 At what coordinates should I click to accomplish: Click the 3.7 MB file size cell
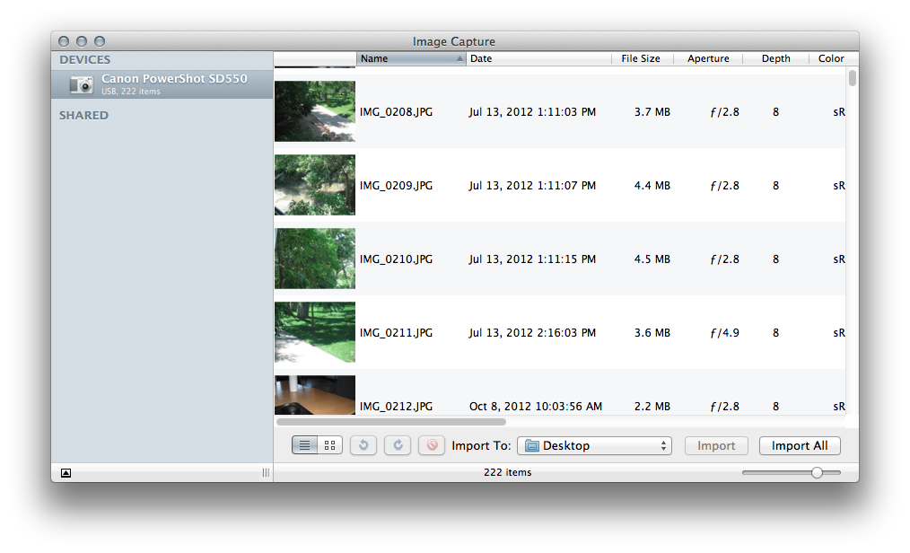tap(652, 112)
